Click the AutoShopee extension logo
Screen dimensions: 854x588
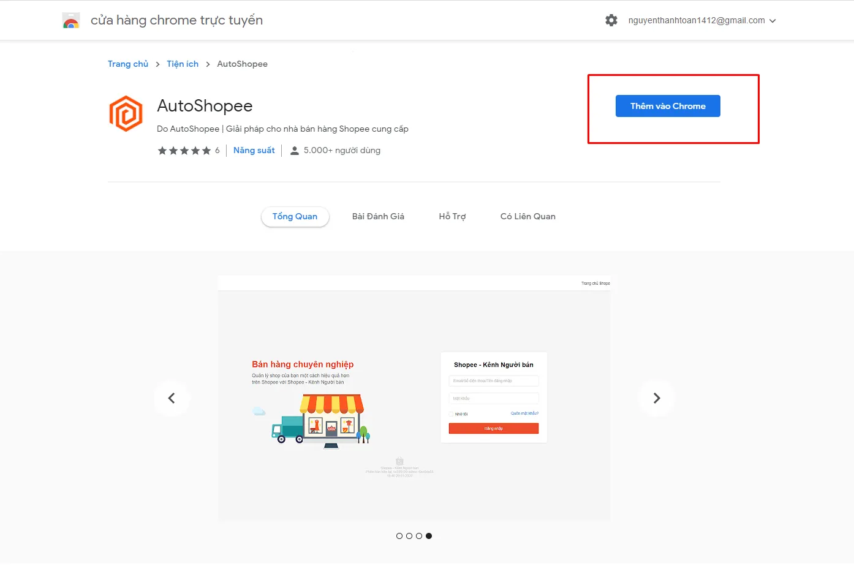[x=126, y=113]
